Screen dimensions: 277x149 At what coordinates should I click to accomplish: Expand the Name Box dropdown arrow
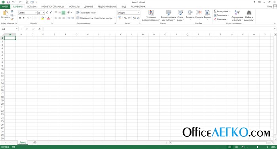17,29
